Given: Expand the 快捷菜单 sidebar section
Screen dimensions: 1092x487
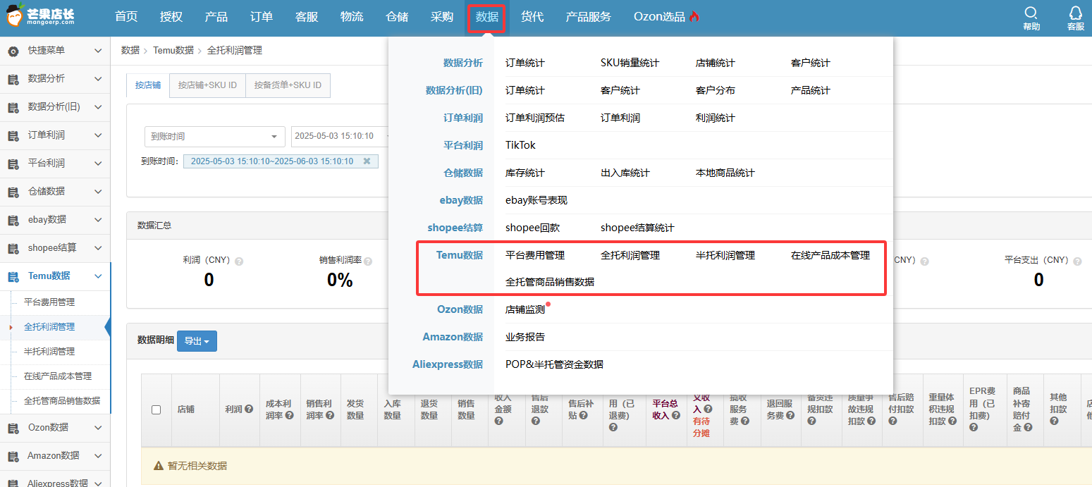Looking at the screenshot, I should [x=98, y=51].
